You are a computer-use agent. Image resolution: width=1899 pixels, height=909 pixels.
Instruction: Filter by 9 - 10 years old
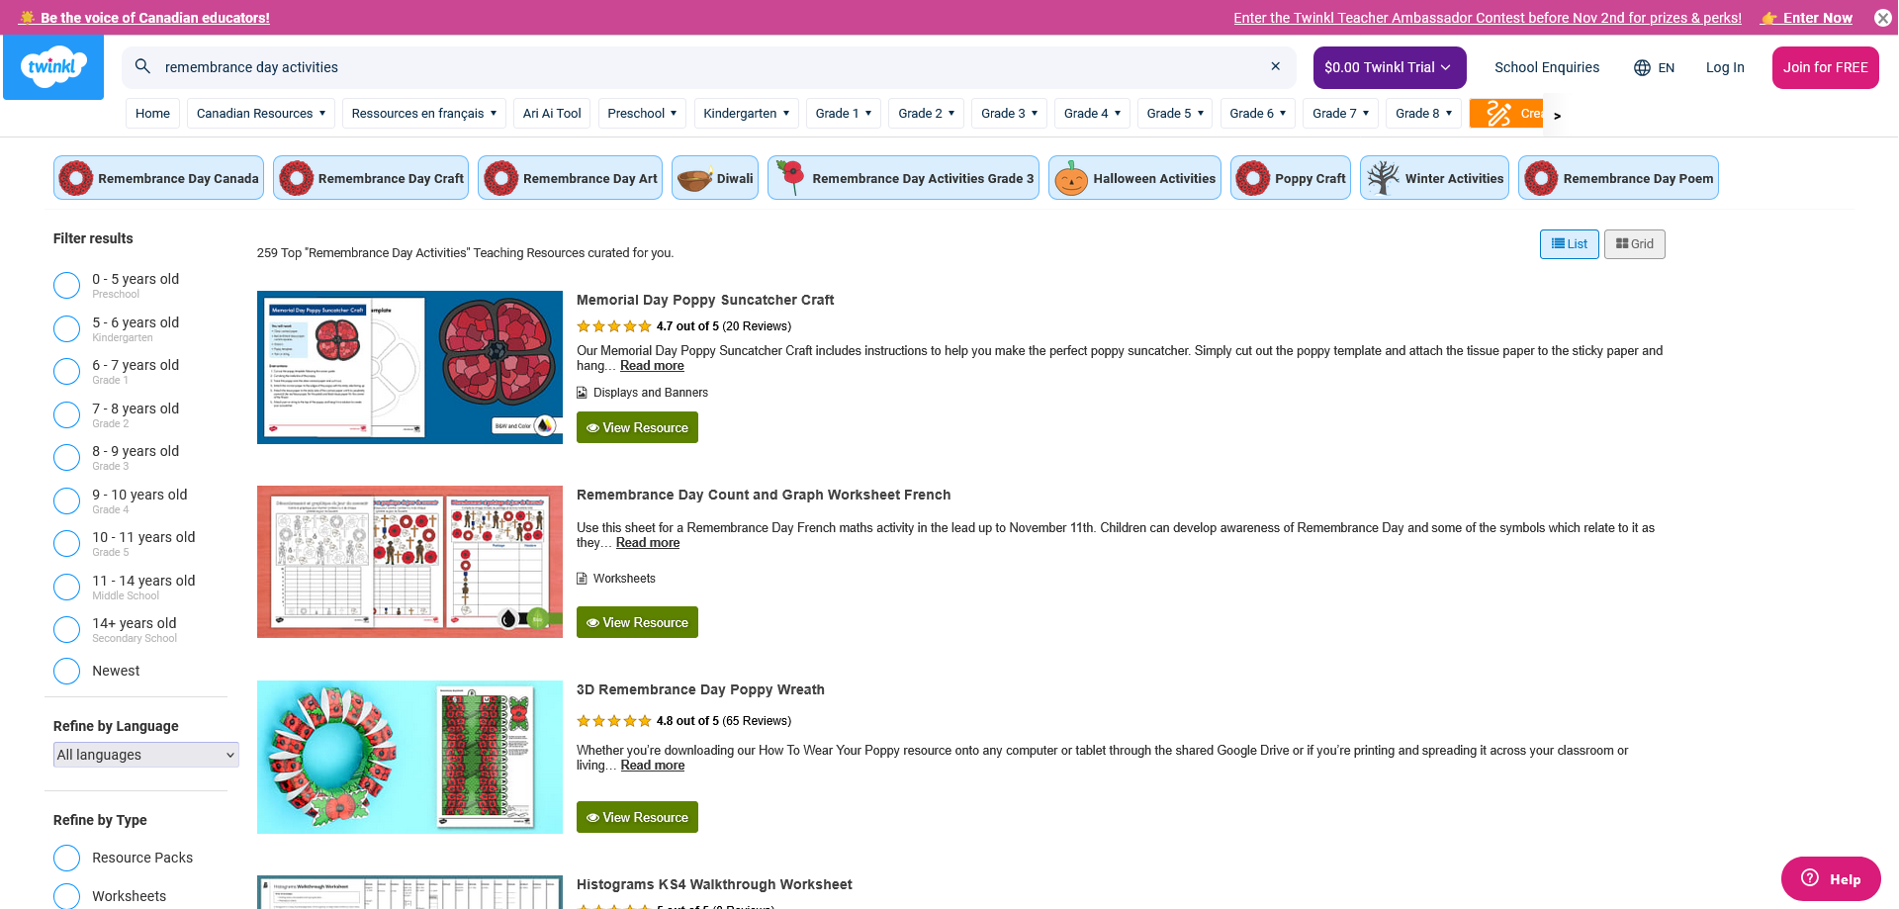[x=66, y=501]
